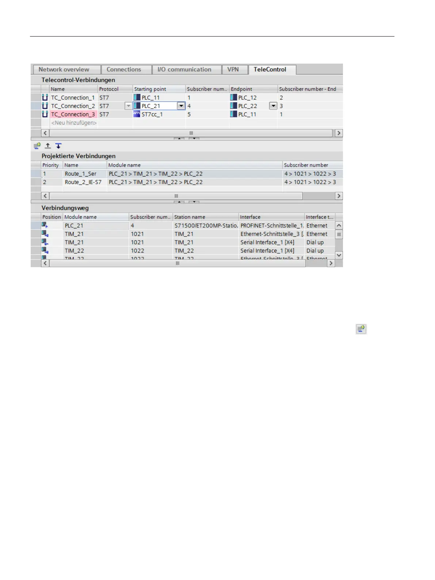Open the Connections tab
The image size is (435, 580).
point(126,69)
